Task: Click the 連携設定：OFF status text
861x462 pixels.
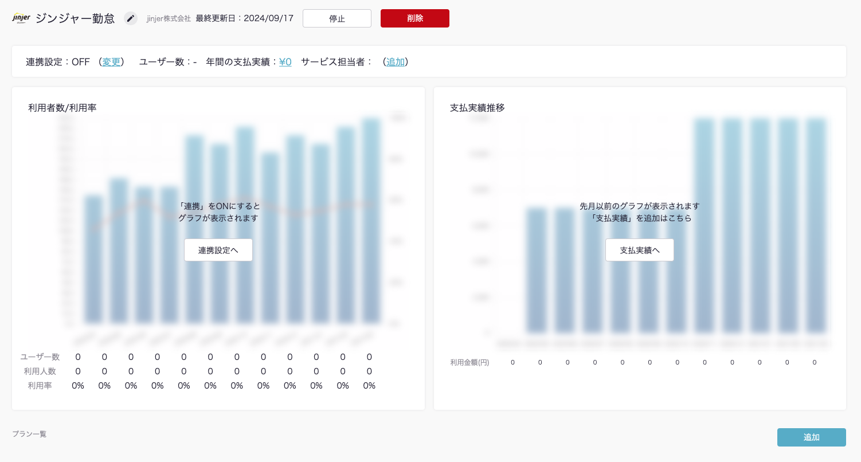Action: [58, 62]
